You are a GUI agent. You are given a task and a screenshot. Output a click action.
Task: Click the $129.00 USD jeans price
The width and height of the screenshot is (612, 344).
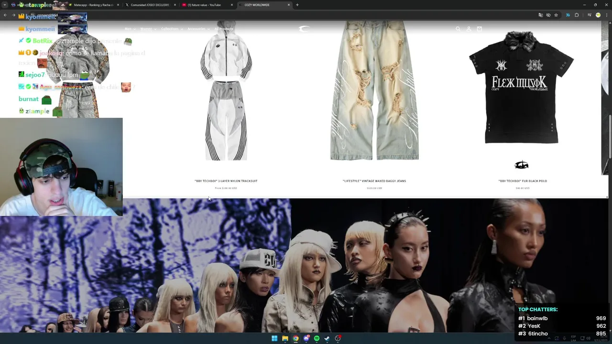pyautogui.click(x=374, y=188)
